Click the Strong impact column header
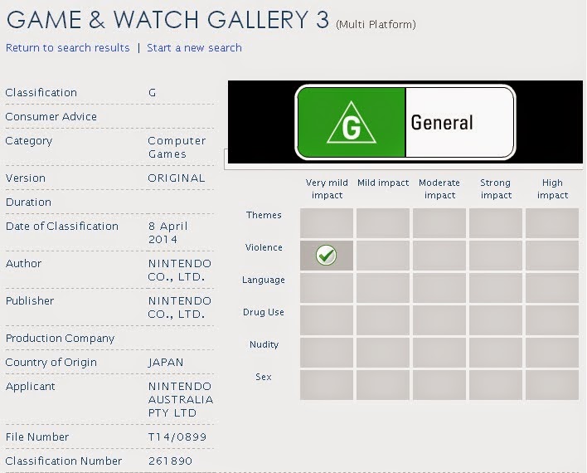Viewport: 587px width, 473px height. (x=496, y=189)
